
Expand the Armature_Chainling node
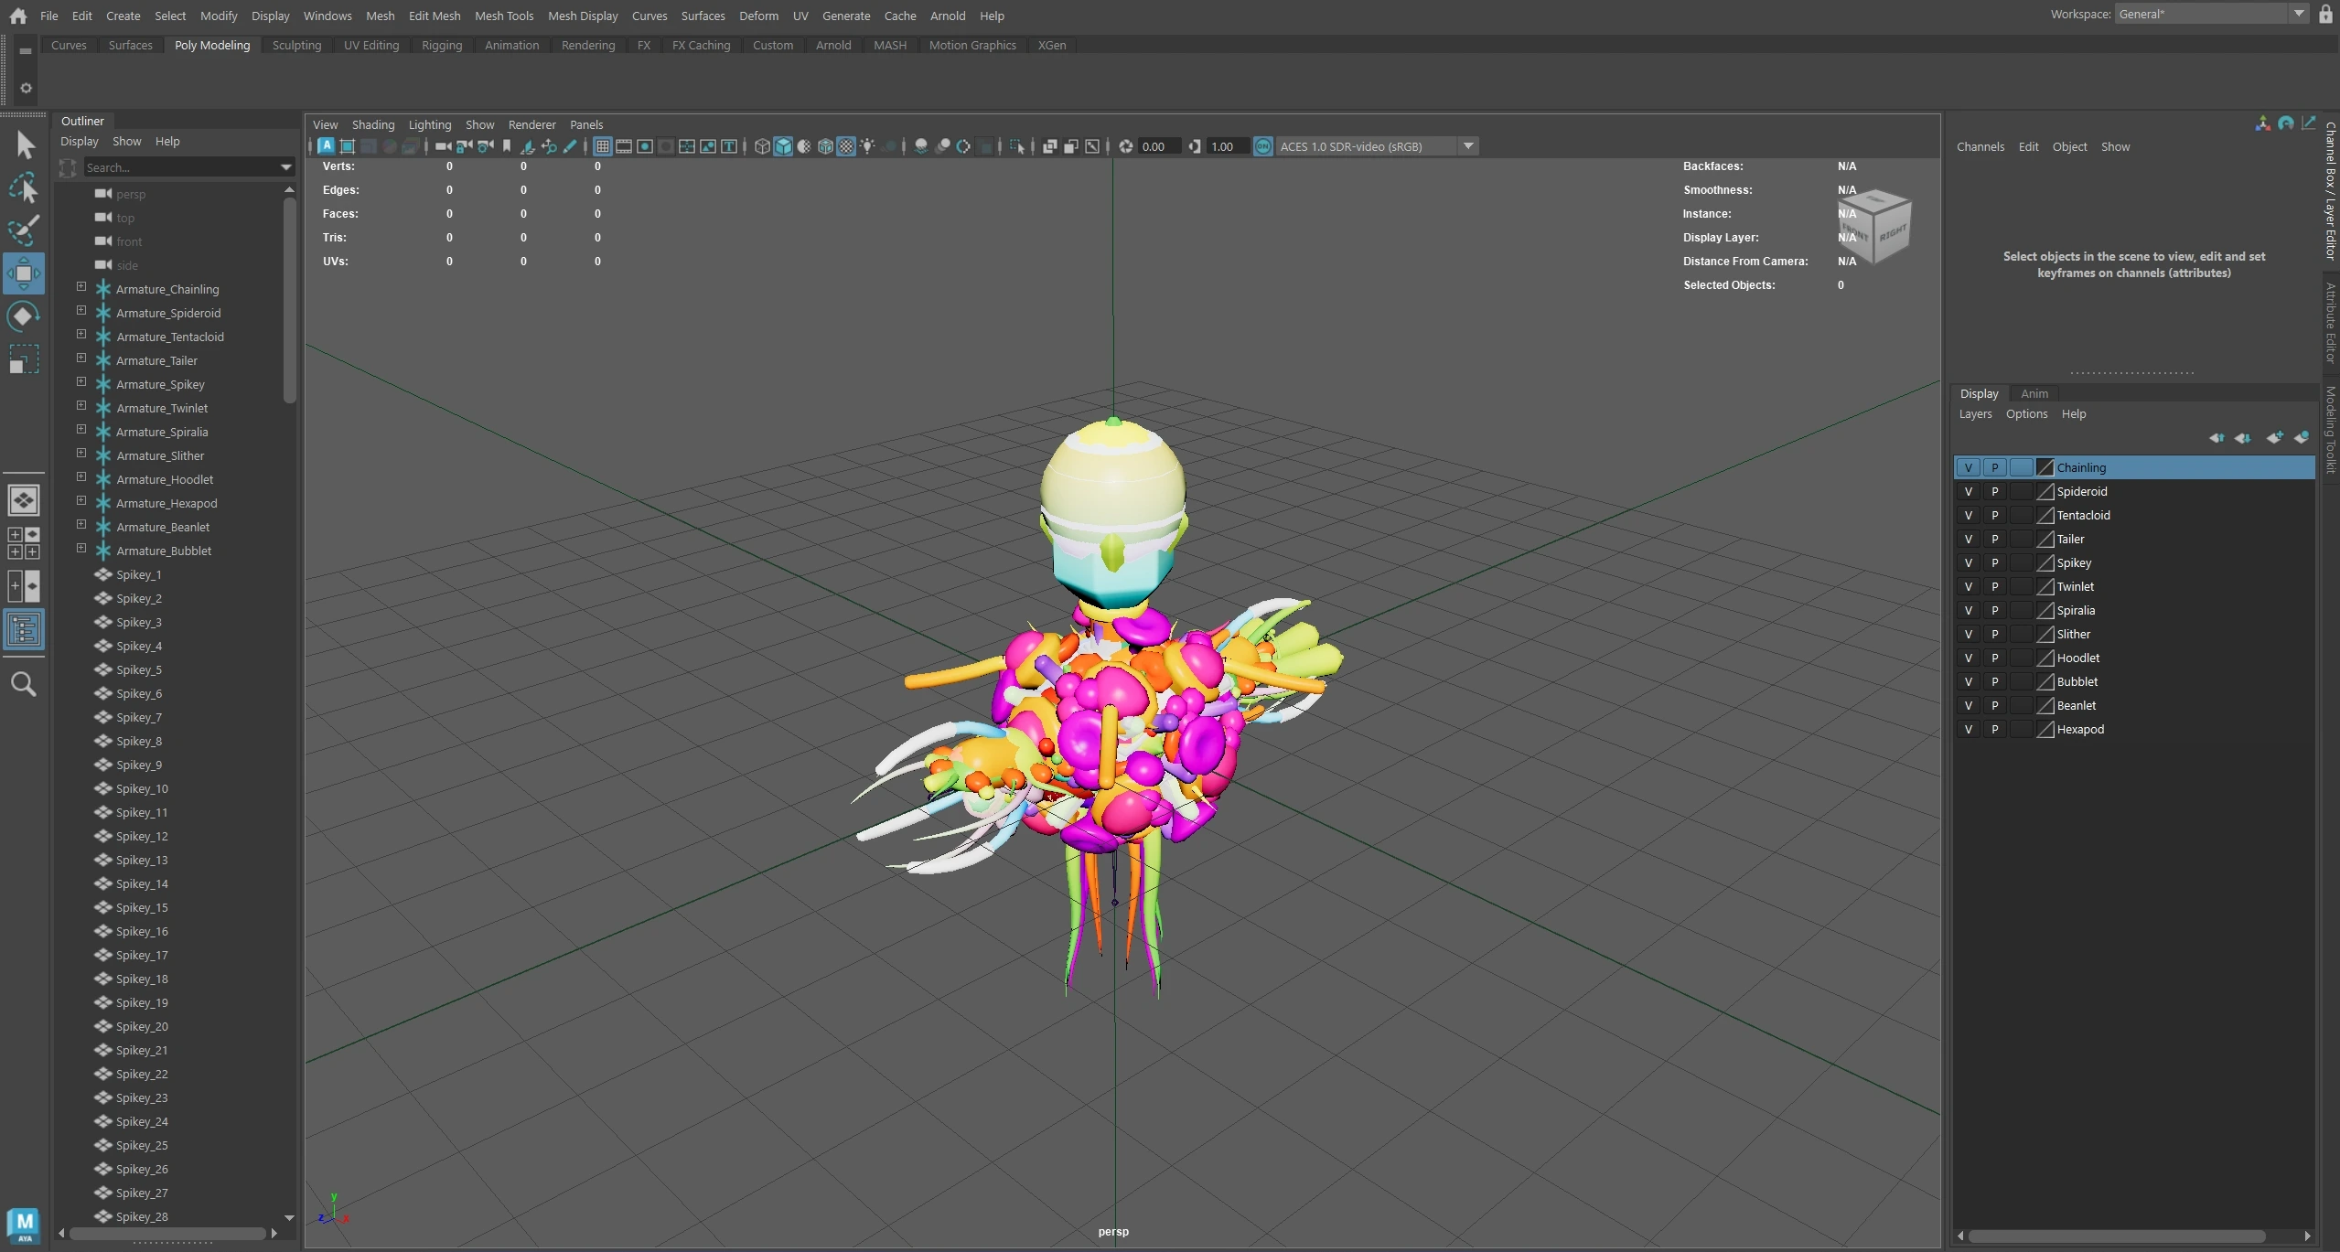tap(81, 287)
